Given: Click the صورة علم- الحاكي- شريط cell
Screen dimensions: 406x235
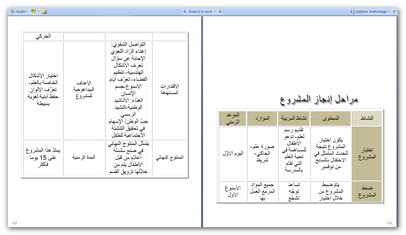Looking at the screenshot, I should 262,154.
